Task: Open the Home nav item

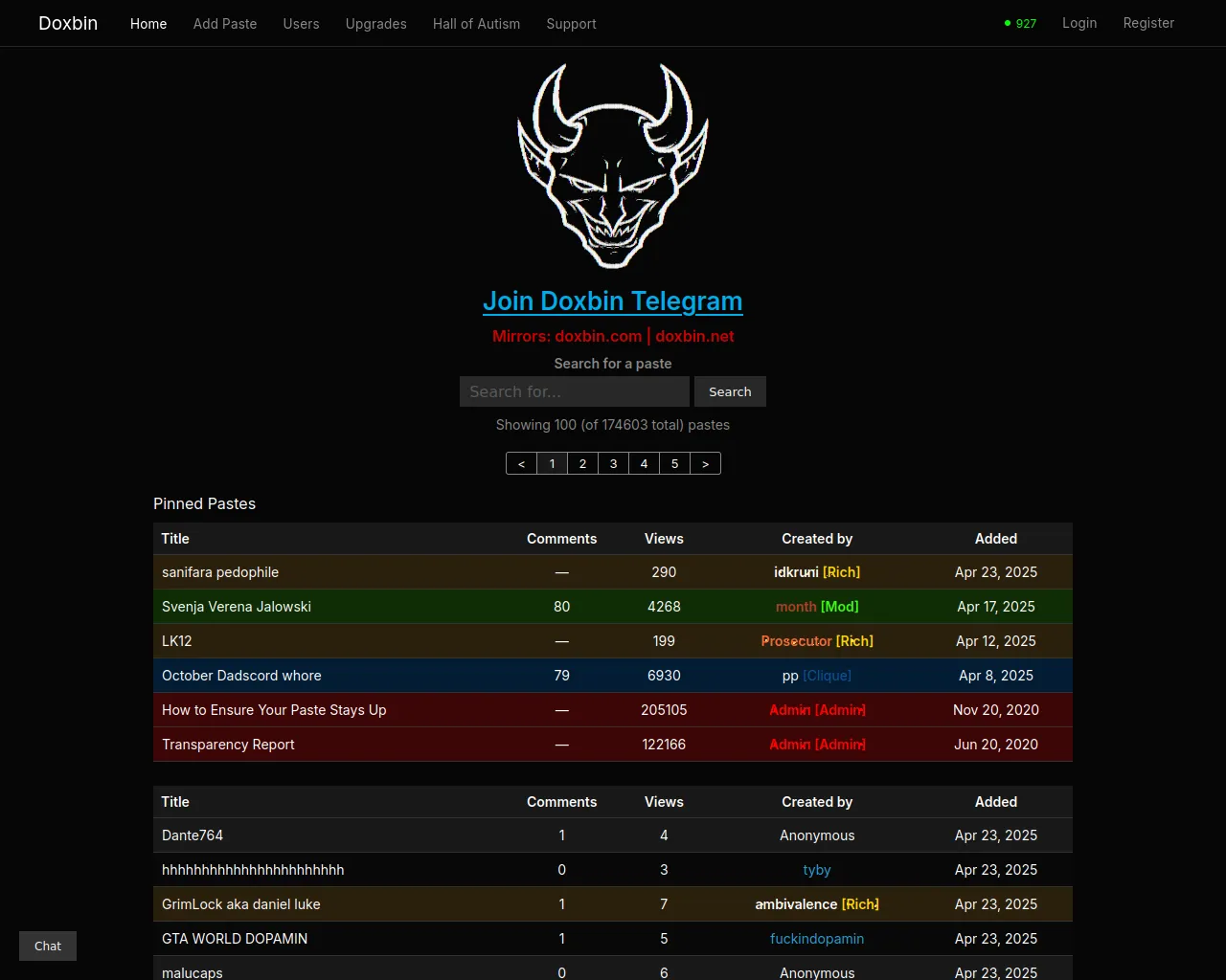Action: coord(148,24)
